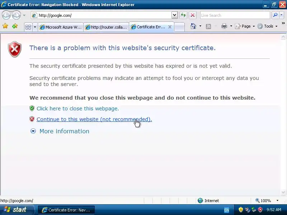Click the green Refresh button
The image size is (287, 215).
[x=183, y=15]
